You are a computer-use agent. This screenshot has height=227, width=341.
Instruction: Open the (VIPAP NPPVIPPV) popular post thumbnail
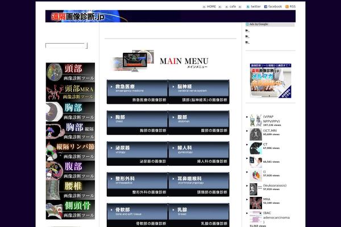256,120
